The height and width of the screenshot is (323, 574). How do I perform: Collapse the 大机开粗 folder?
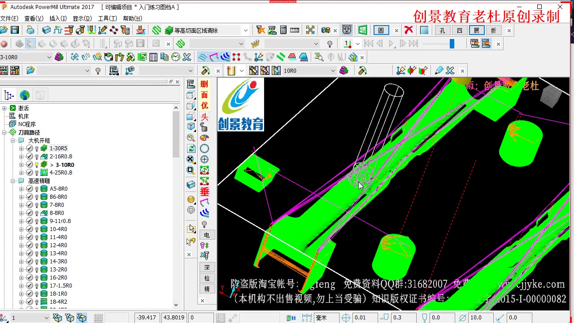(13, 140)
